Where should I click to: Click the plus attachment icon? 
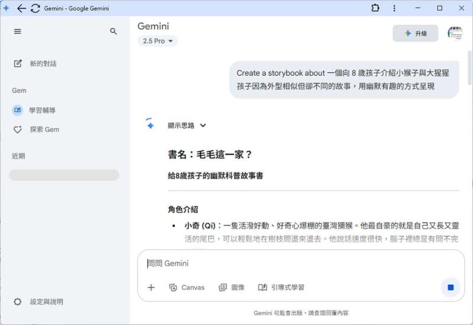[151, 288]
